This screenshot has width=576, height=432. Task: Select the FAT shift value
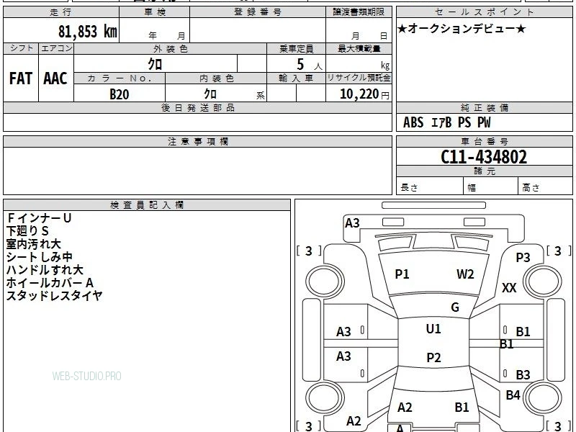(x=21, y=78)
